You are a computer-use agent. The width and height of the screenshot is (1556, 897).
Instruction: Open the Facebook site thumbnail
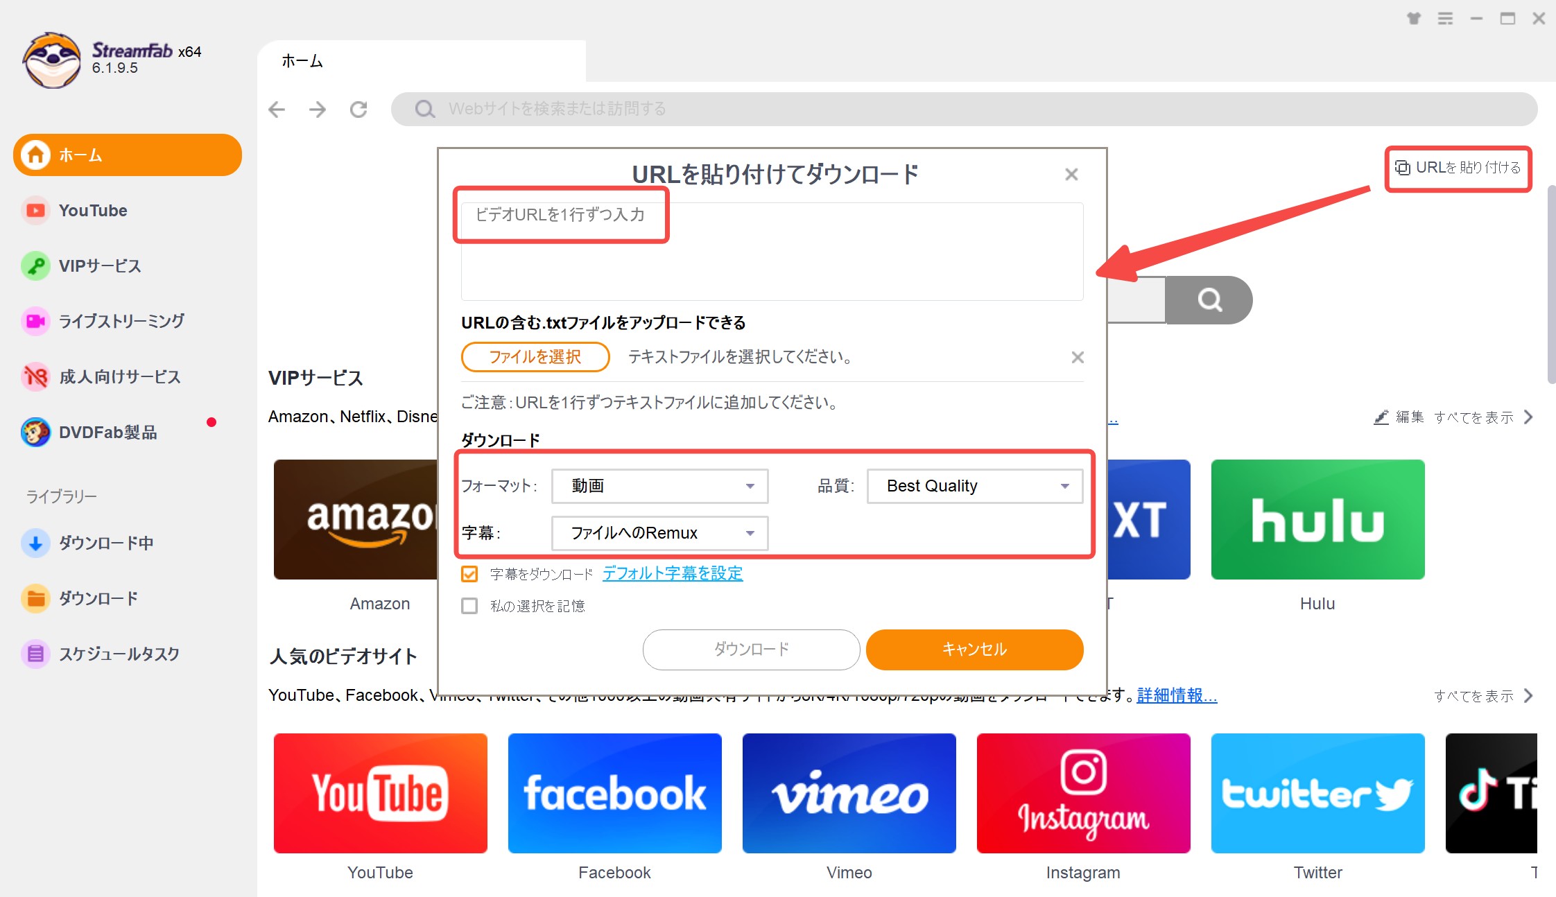(x=614, y=793)
